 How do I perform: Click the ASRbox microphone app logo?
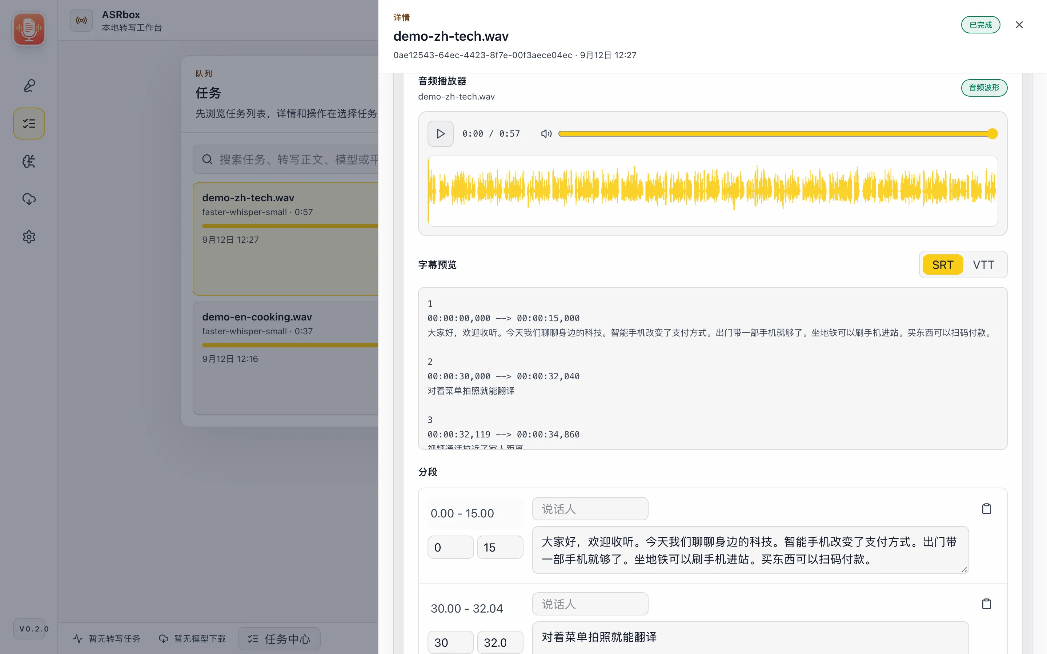click(x=29, y=29)
